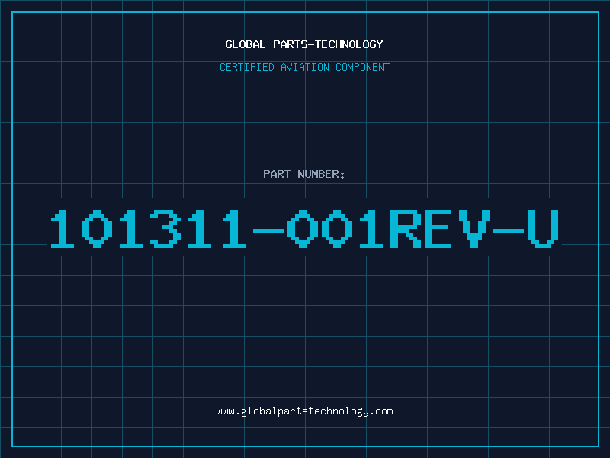Click the word COMPONENT in the subtitle
Screen dimensions: 610x458
(x=363, y=67)
